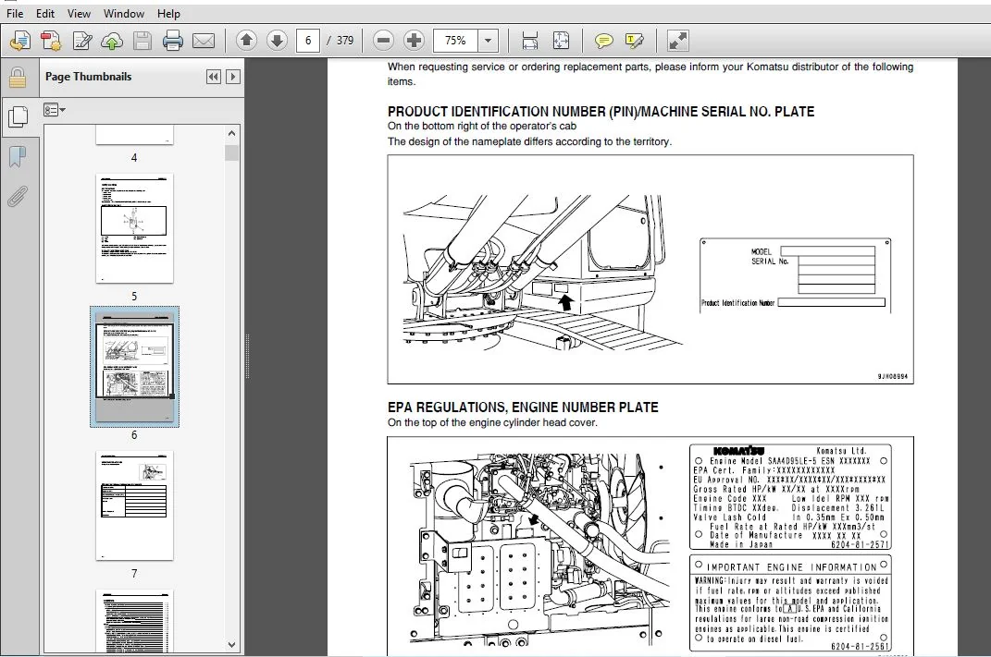Click the total page count '379'
This screenshot has width=991, height=657.
(345, 41)
